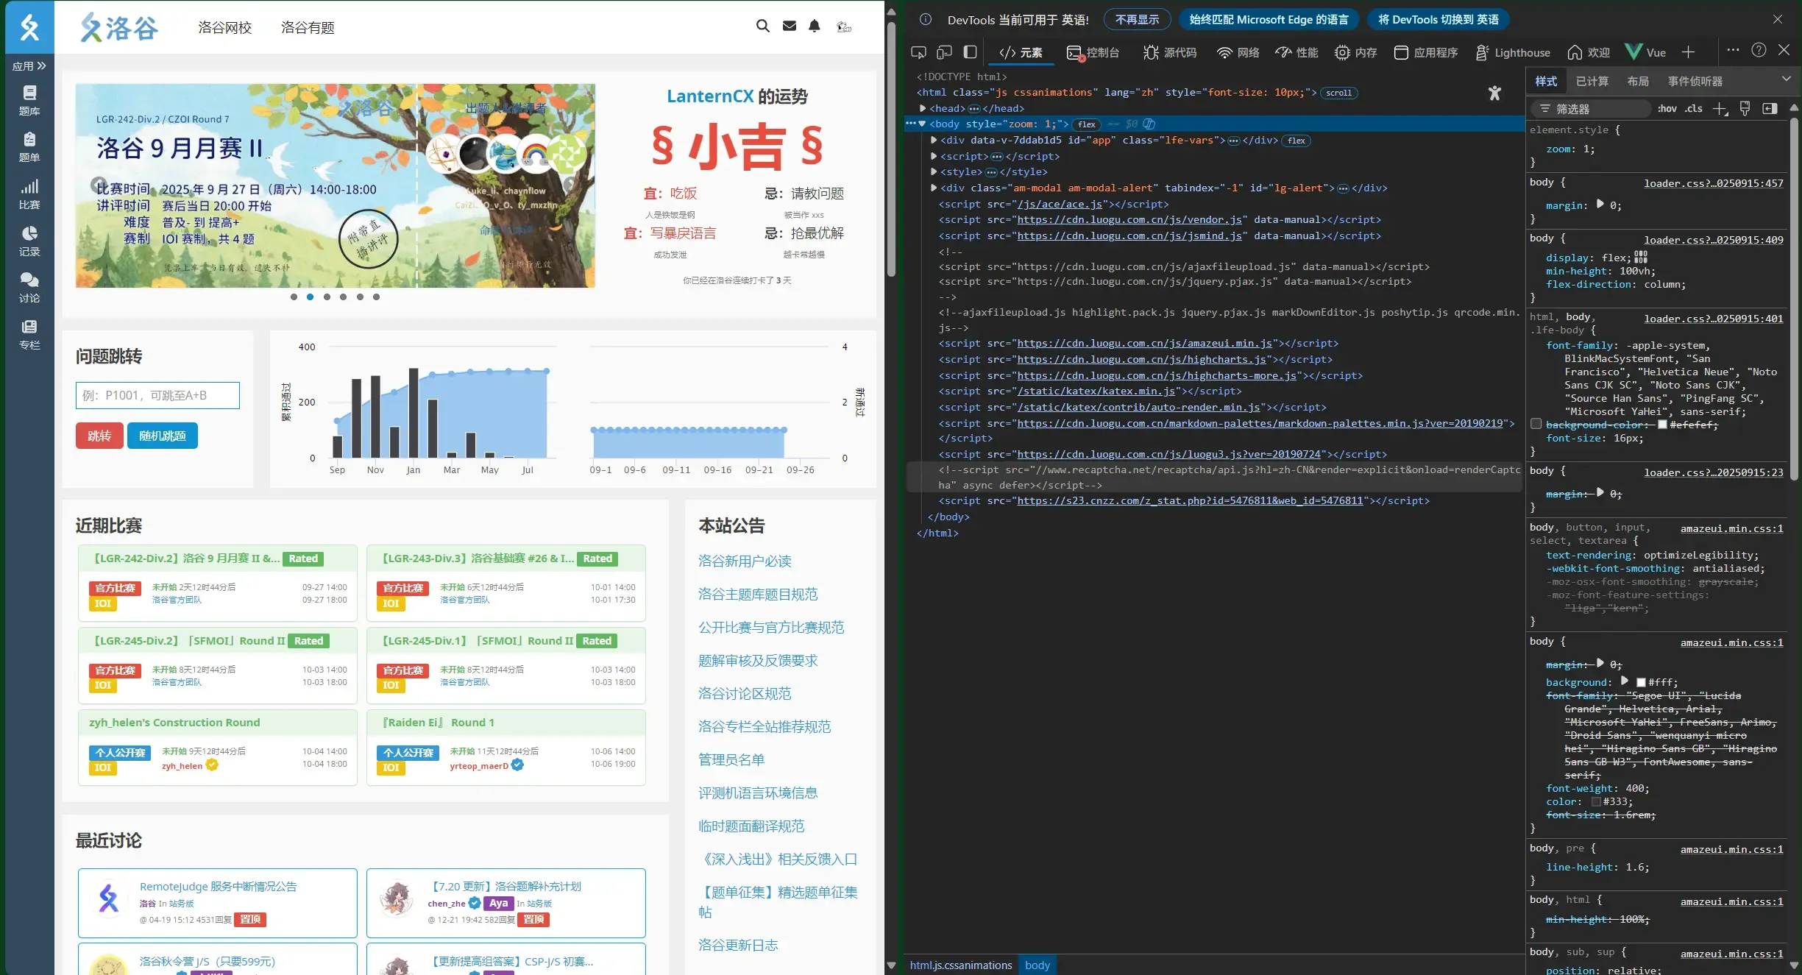The image size is (1802, 975).
Task: Open the 题库 problem set sidebar icon
Action: point(29,101)
